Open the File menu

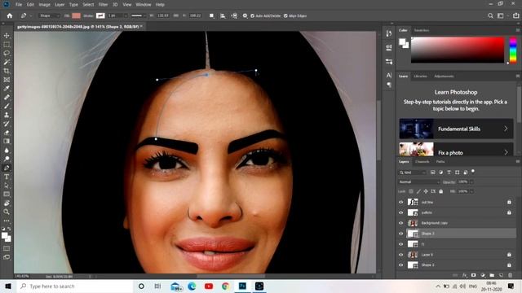19,5
